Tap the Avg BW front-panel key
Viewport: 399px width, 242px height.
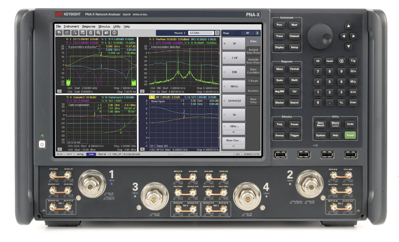click(x=279, y=92)
